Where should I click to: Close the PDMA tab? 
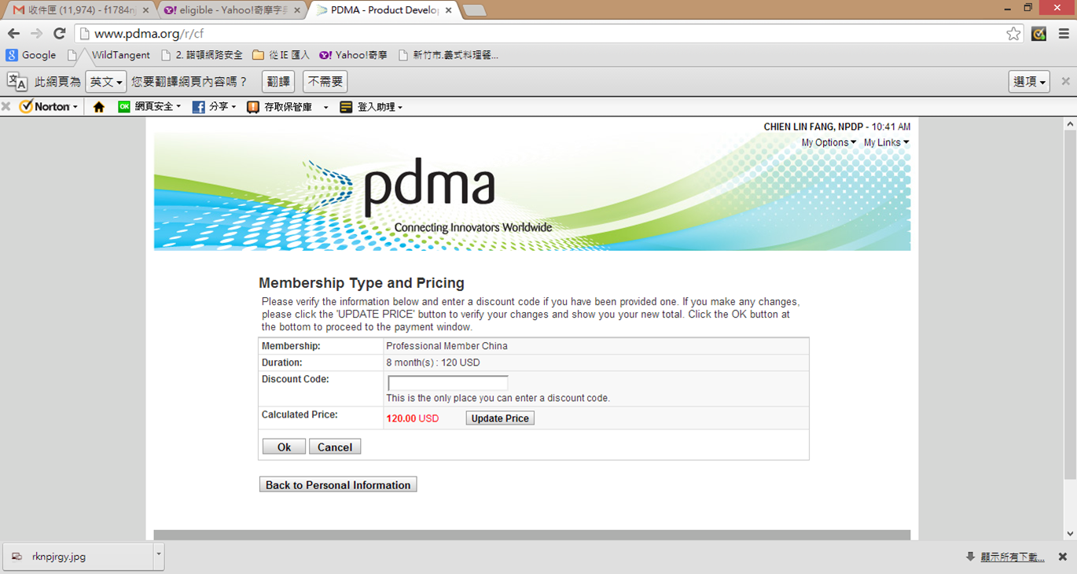click(x=449, y=10)
